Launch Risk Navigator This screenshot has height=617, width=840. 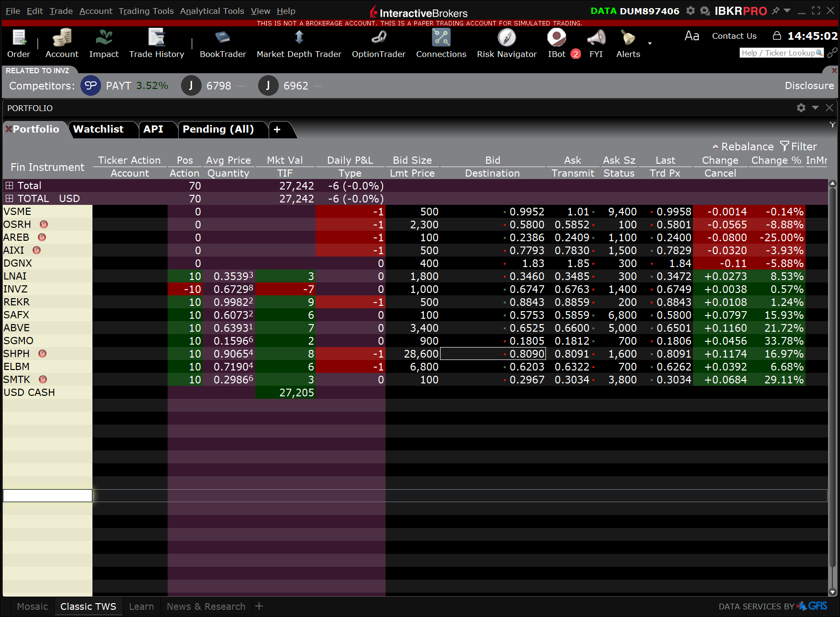(x=507, y=43)
